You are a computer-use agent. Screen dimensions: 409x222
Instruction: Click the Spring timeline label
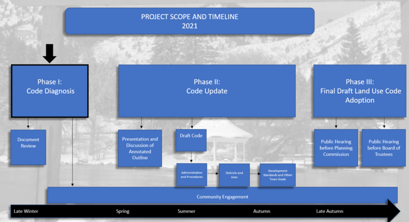tap(123, 211)
